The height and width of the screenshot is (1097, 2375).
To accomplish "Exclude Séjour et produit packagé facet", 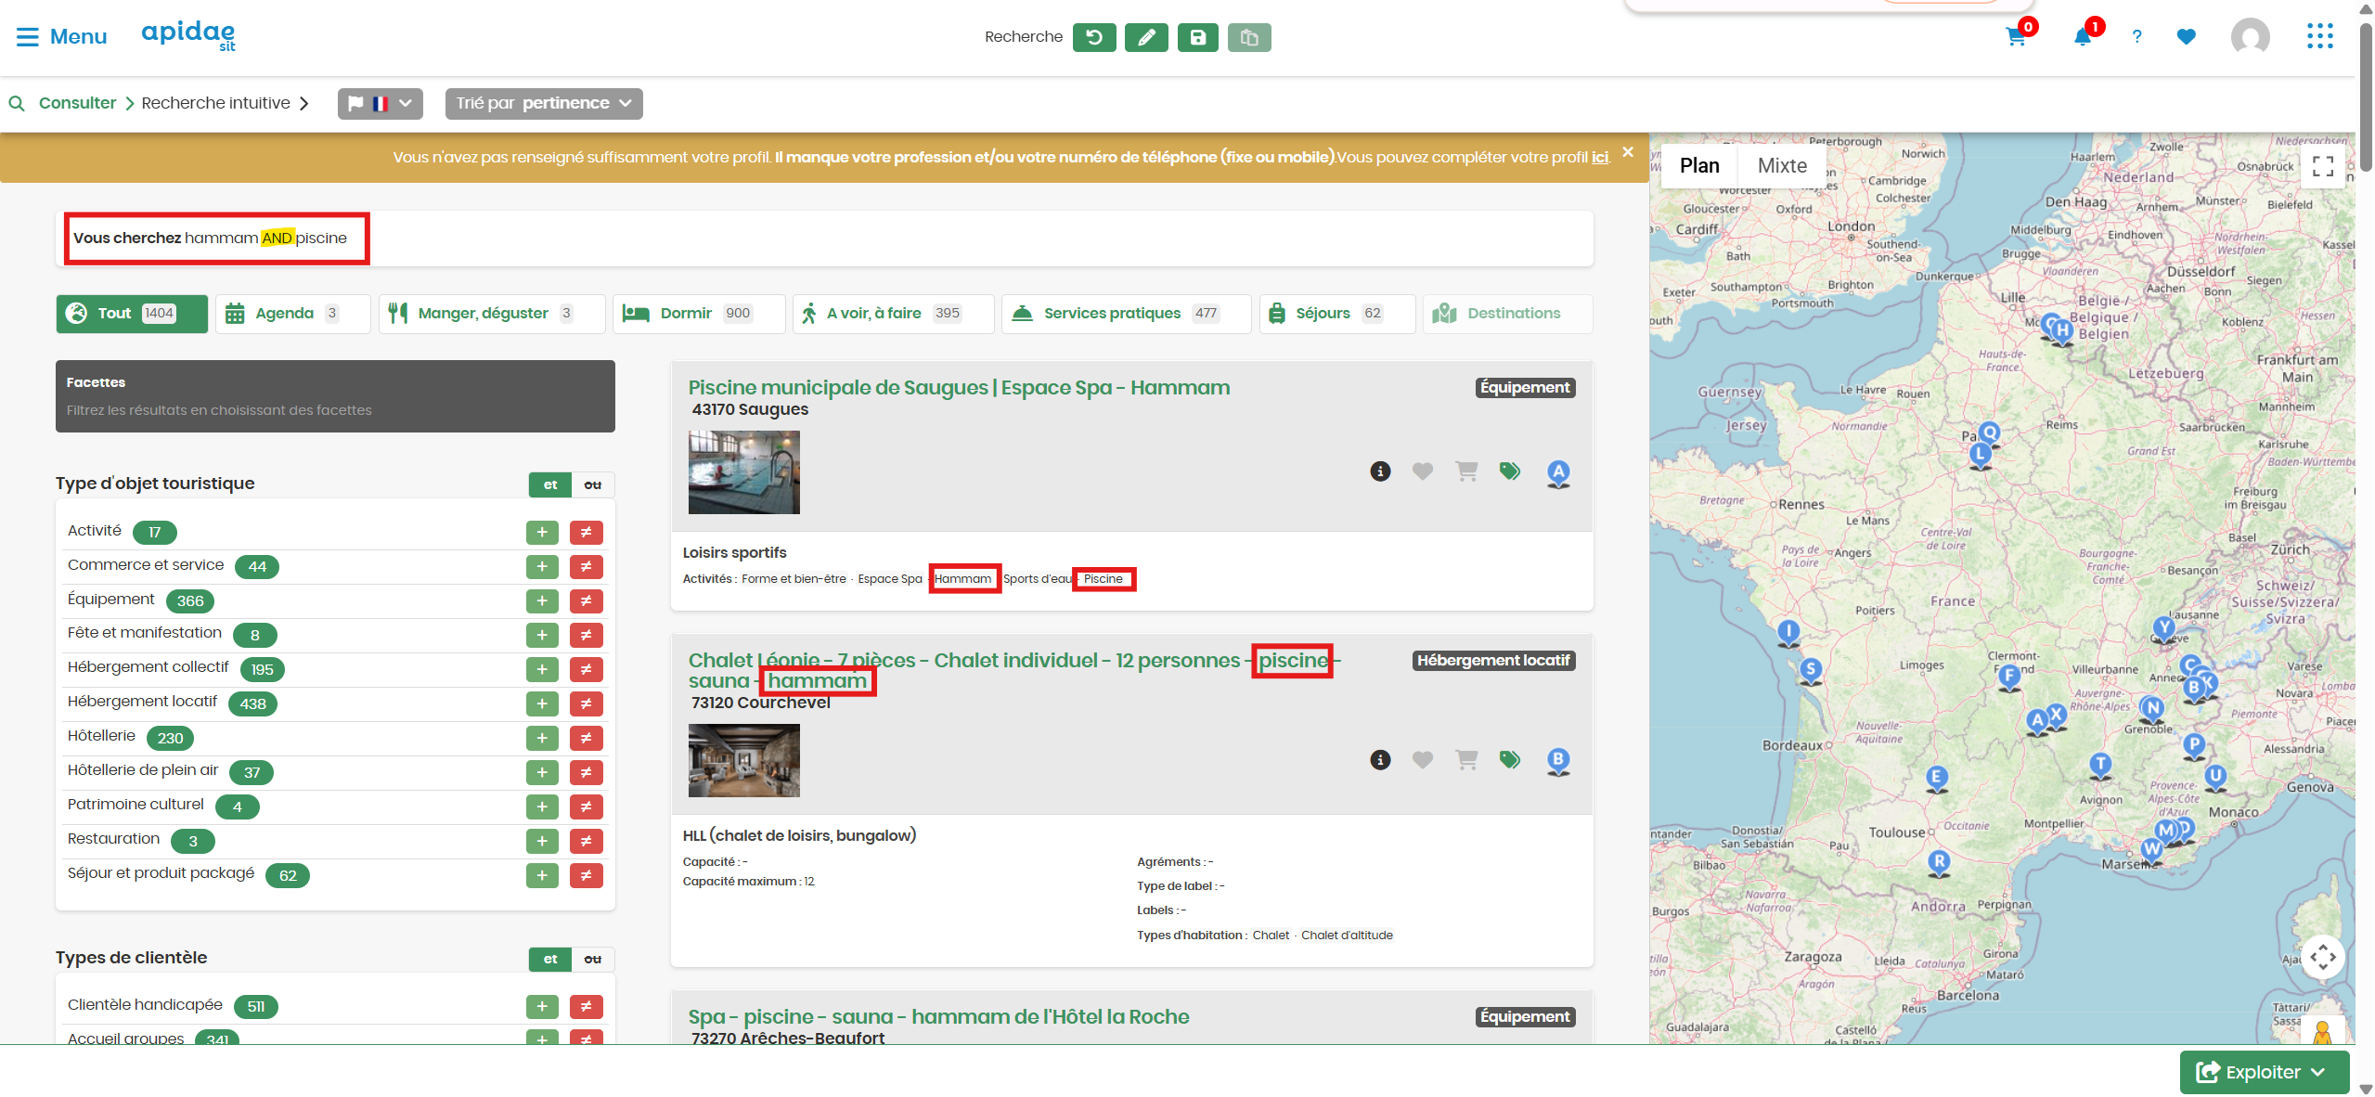I will [586, 875].
